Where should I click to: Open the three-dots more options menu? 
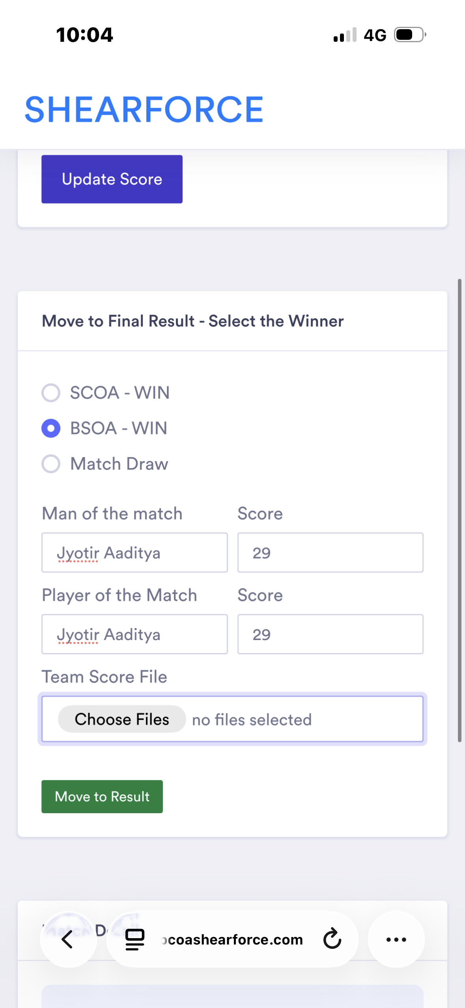click(396, 939)
